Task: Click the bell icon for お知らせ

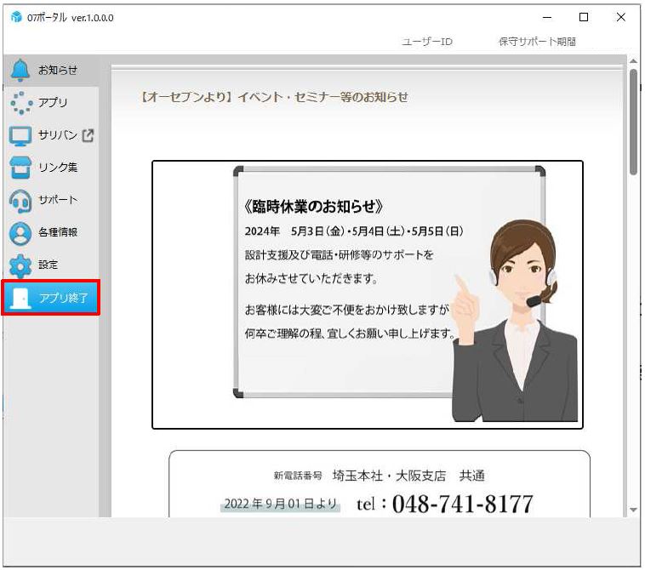Action: (x=20, y=70)
